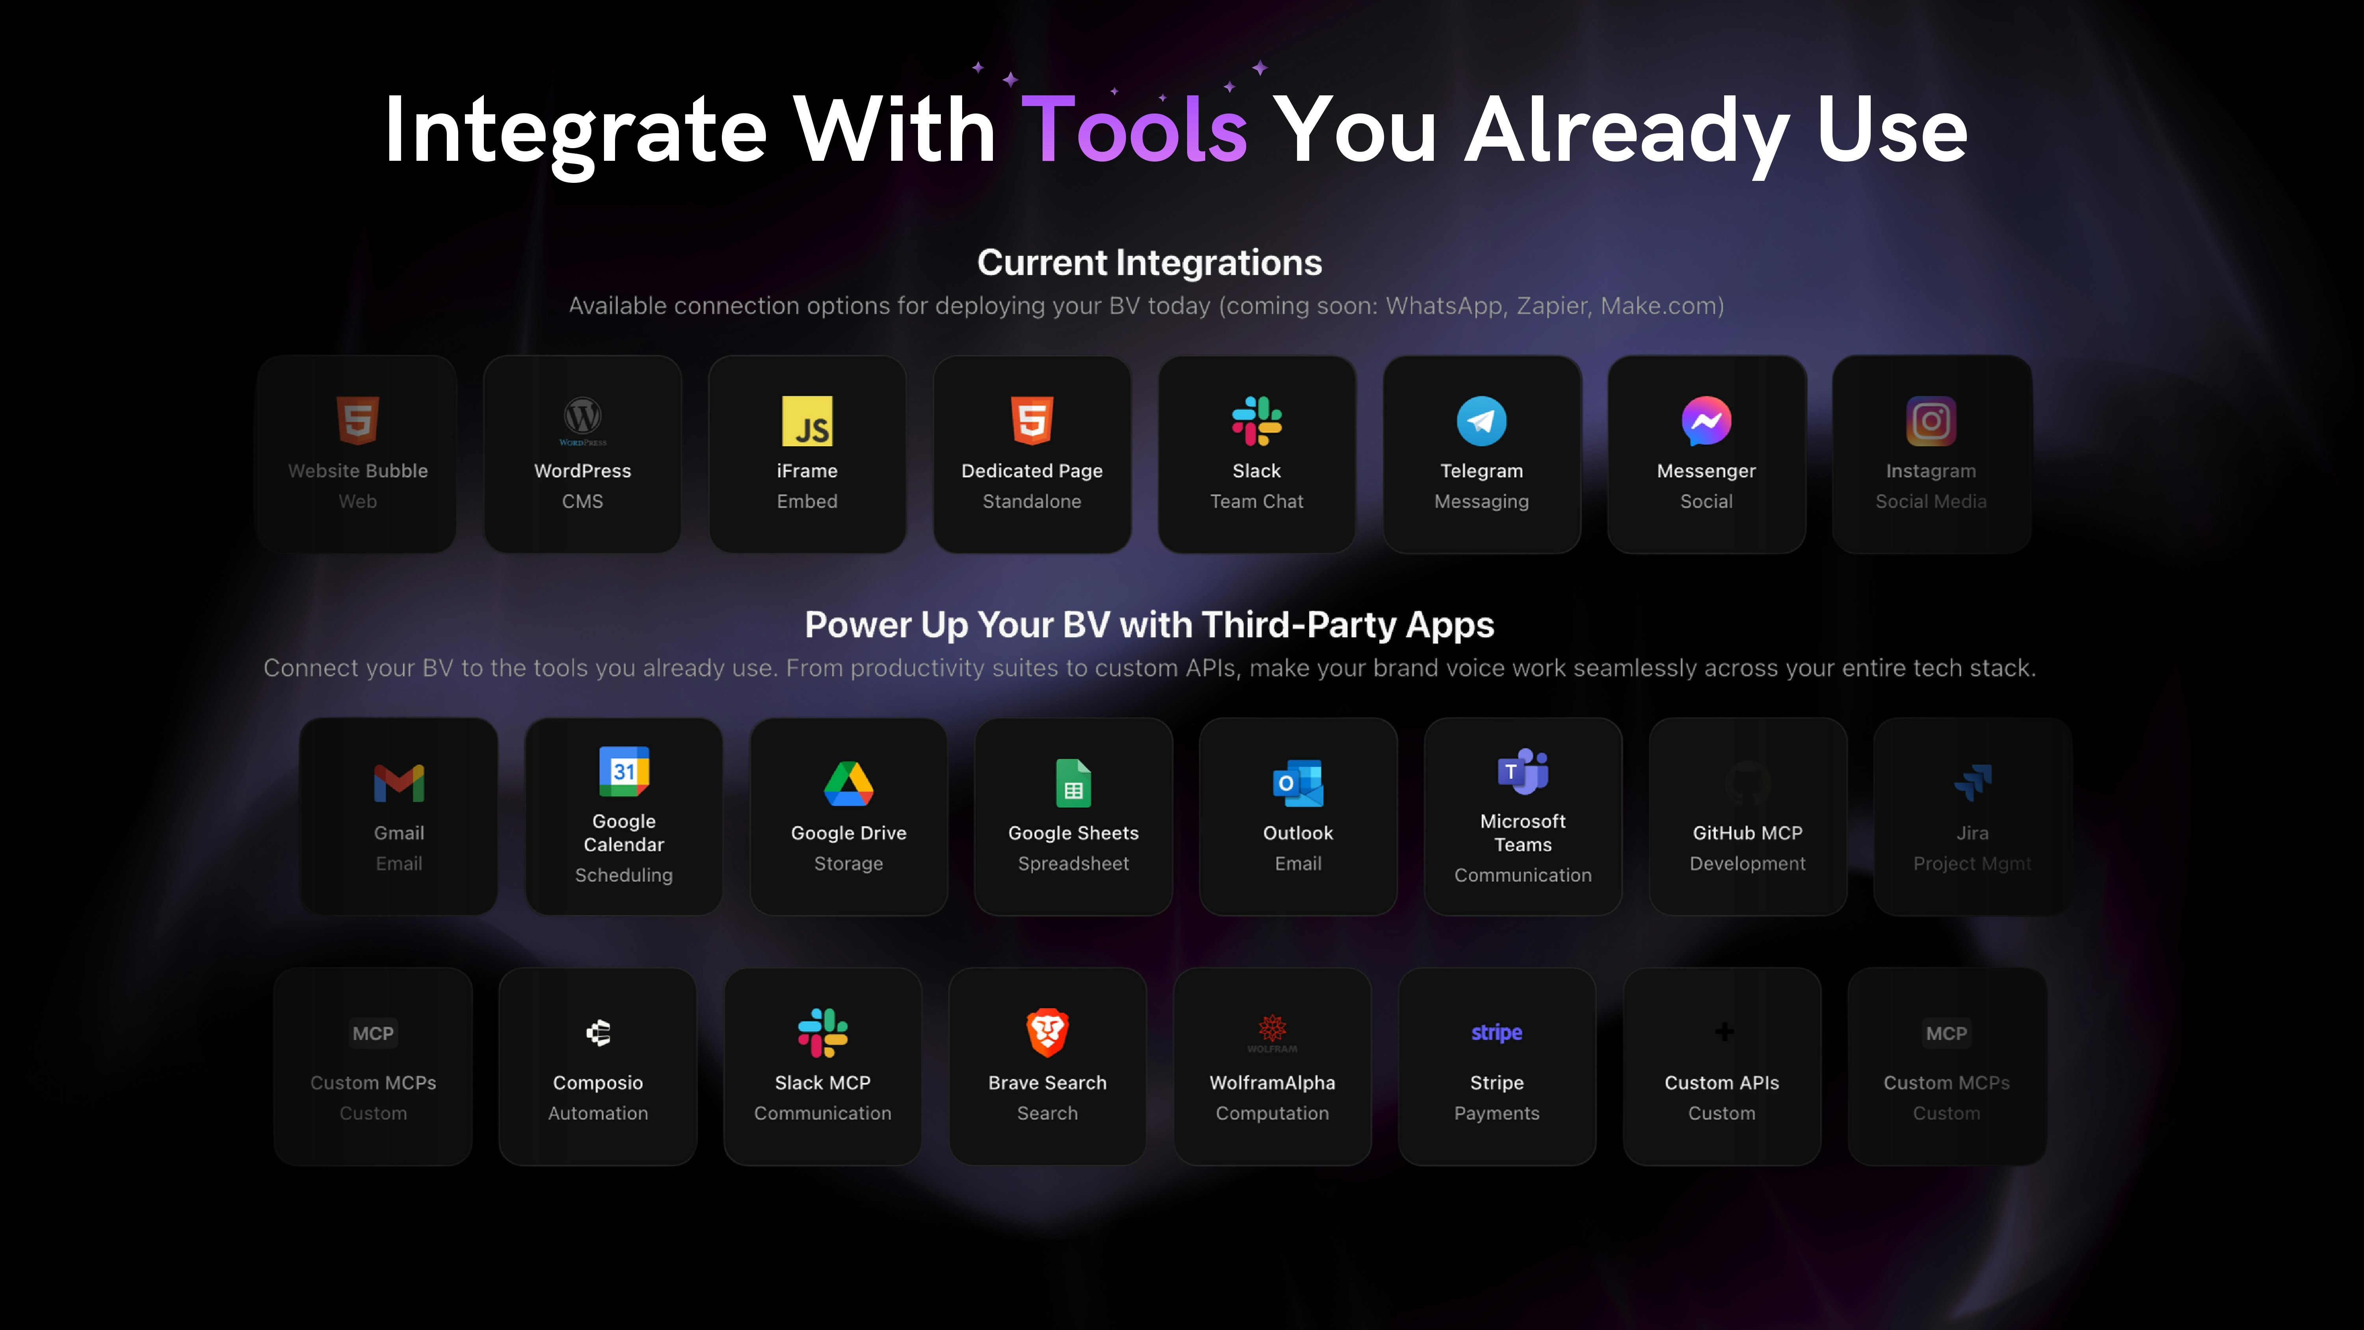Select the Telegram paper plane icon
This screenshot has width=2364, height=1330.
[1482, 420]
